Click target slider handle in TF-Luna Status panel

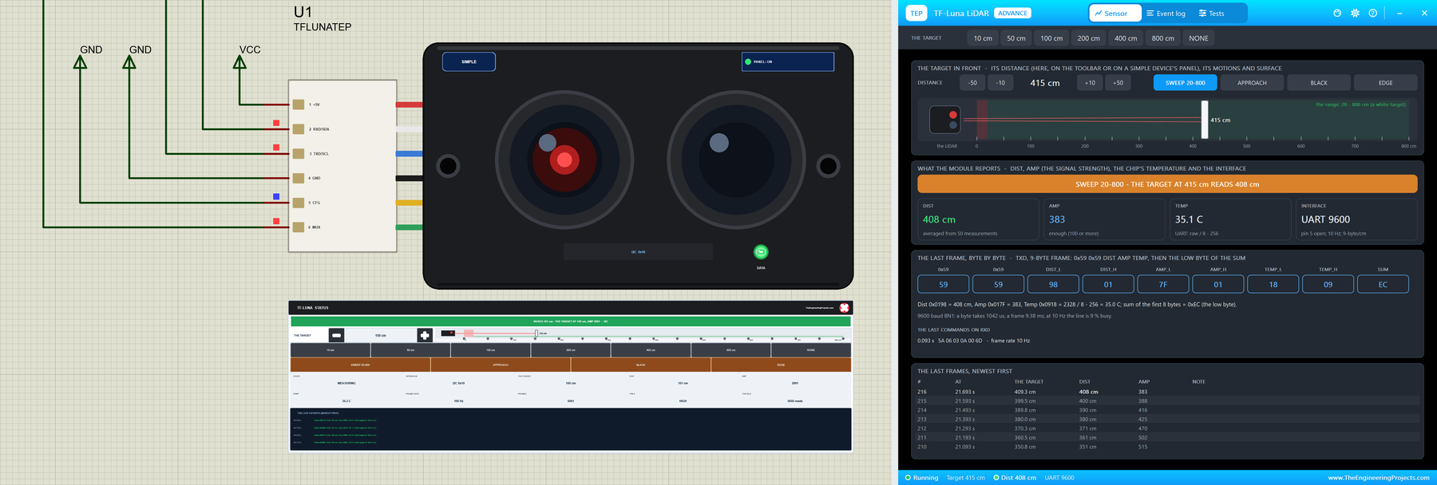click(x=536, y=333)
